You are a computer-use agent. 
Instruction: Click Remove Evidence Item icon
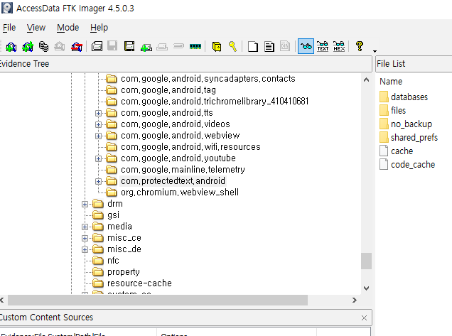pos(60,46)
